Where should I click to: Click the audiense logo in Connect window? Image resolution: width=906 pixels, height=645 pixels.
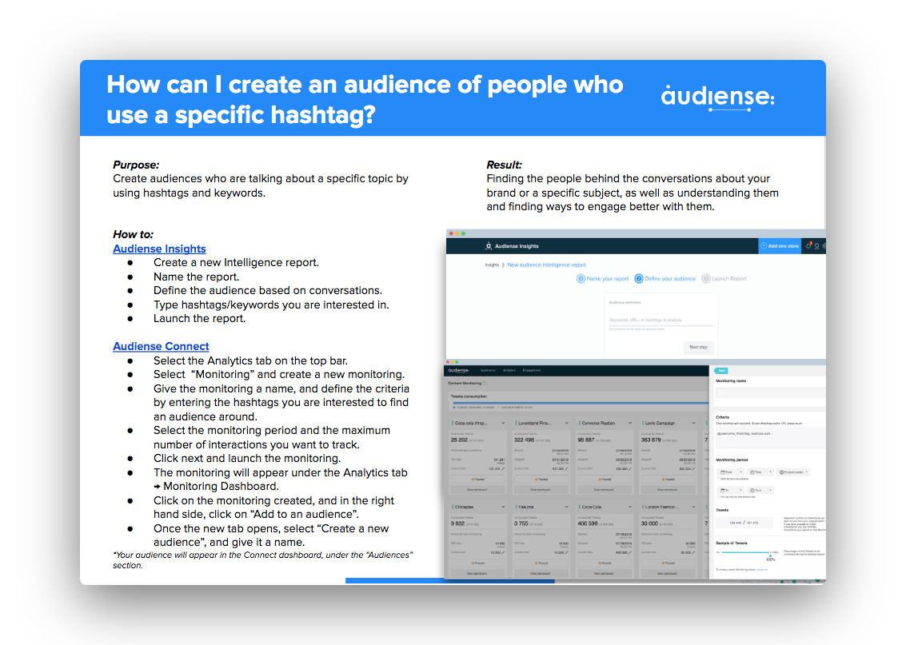click(458, 371)
